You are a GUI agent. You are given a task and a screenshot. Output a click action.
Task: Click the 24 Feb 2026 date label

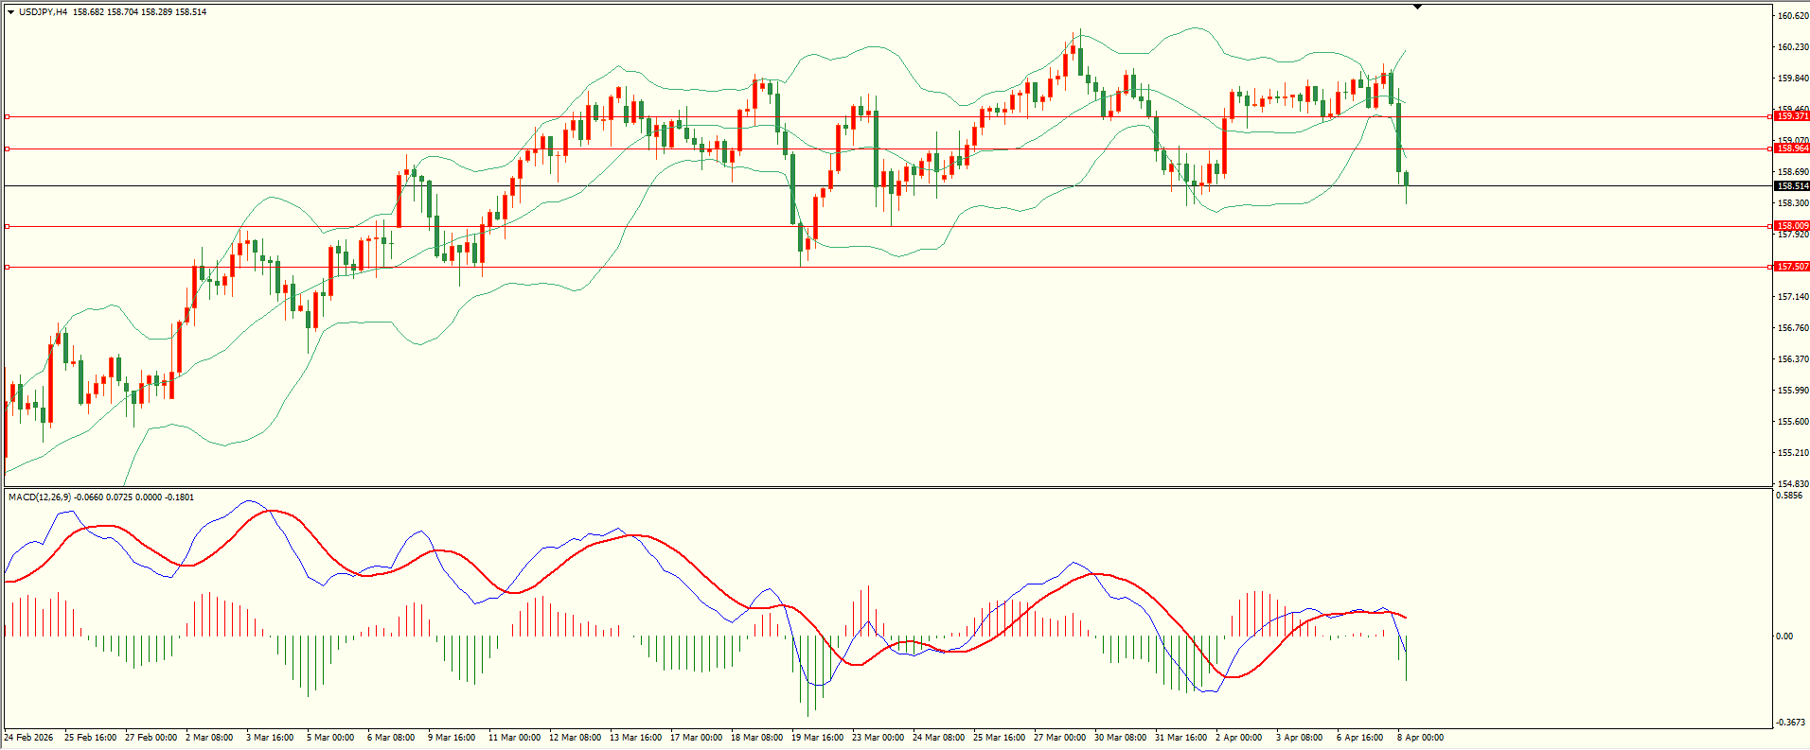tap(29, 738)
